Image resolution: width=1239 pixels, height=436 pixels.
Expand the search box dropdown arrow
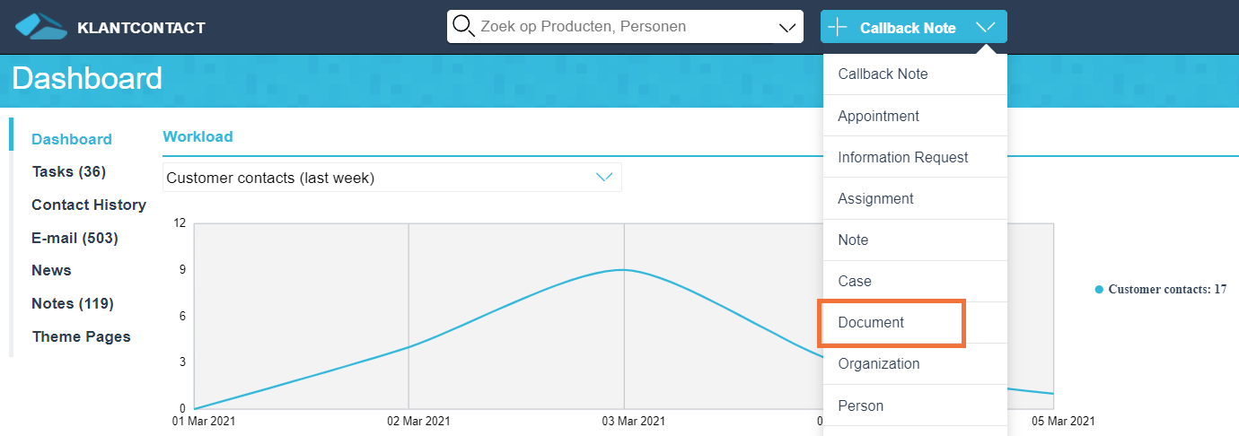pos(787,28)
